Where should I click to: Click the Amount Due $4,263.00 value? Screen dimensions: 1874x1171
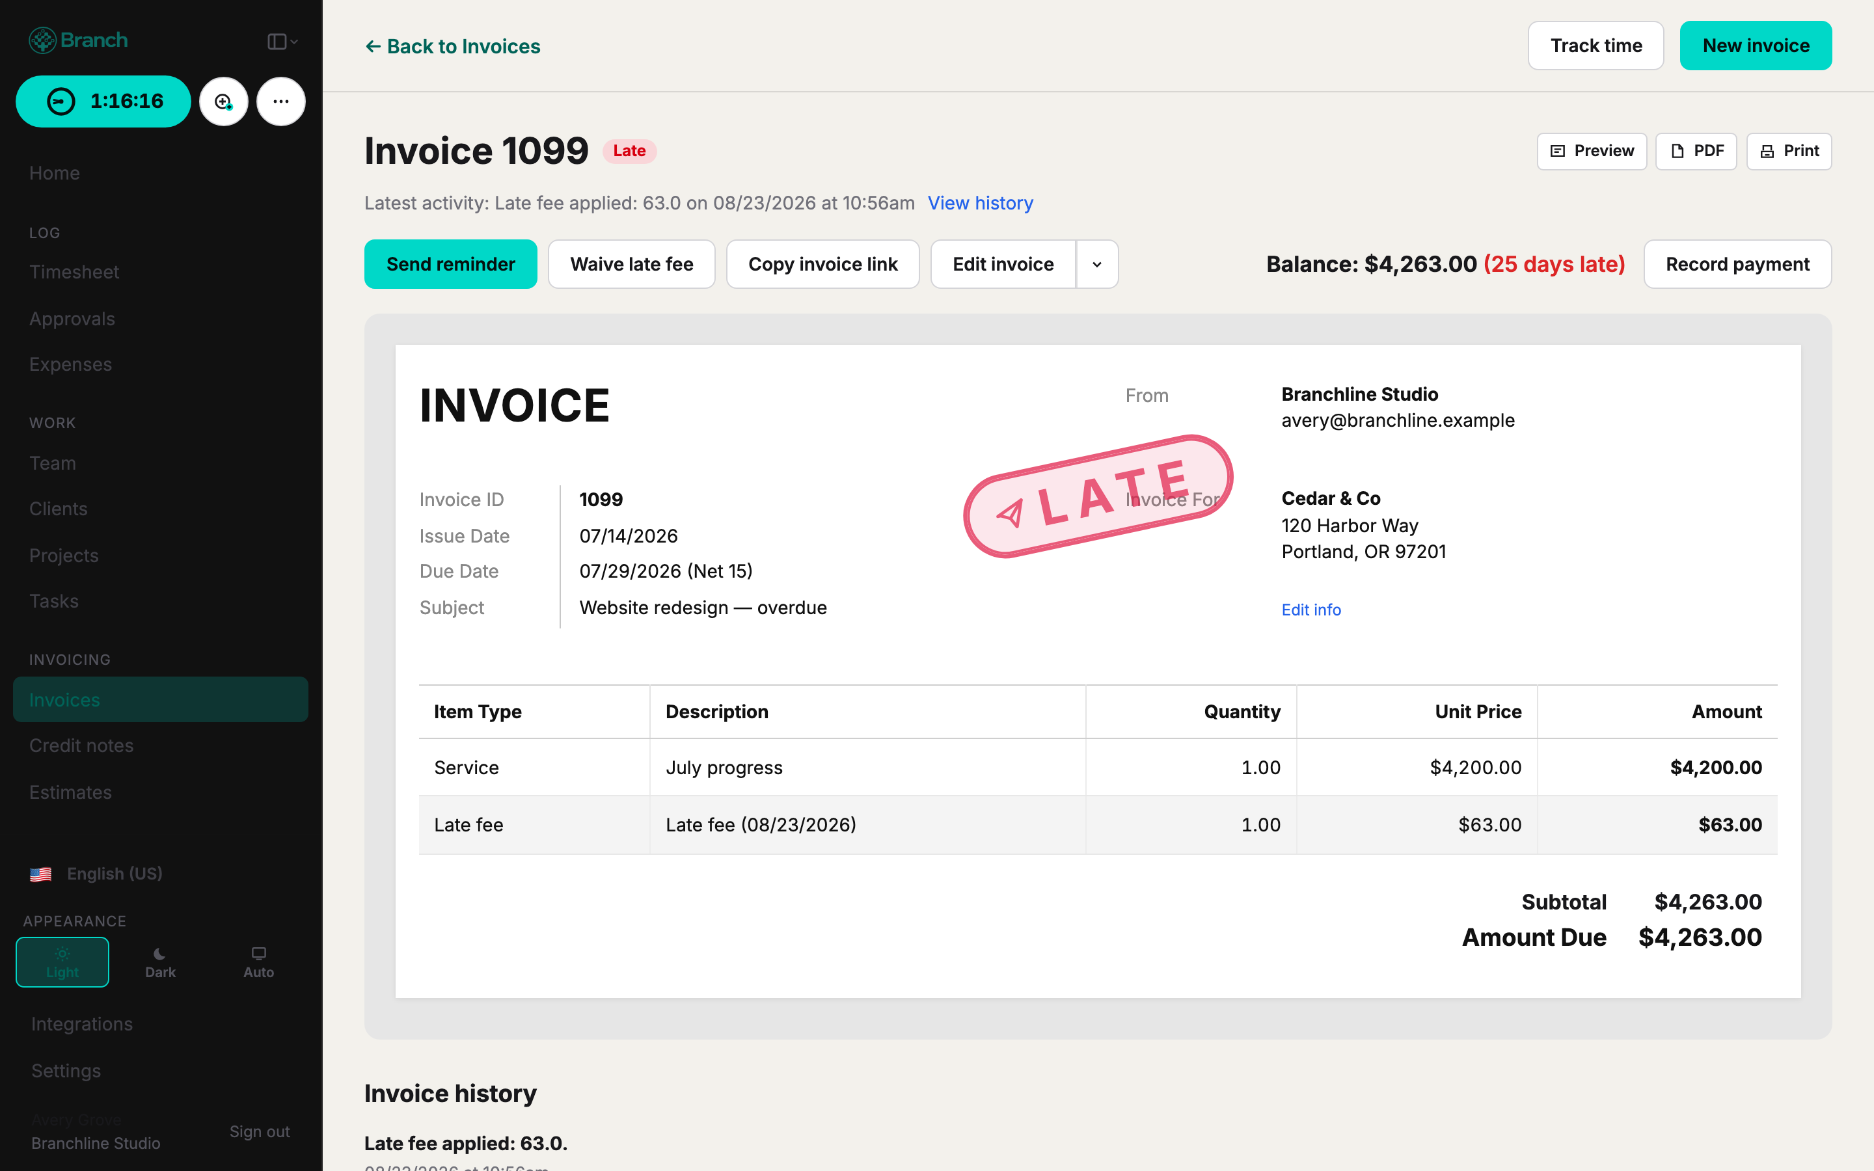tap(1700, 937)
